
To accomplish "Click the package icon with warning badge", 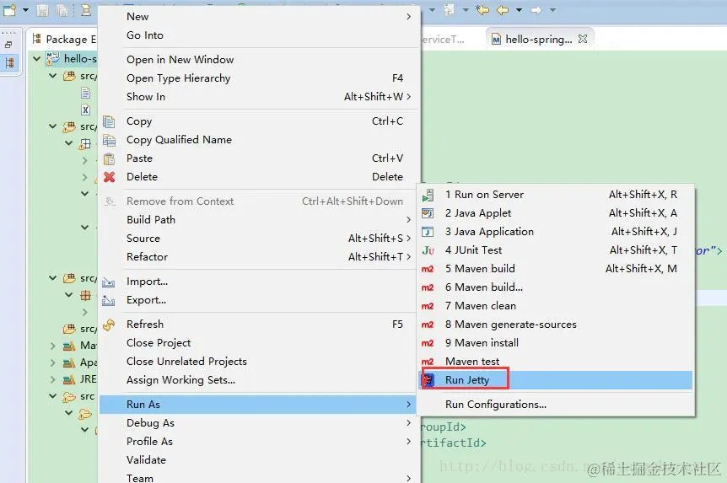I will pyautogui.click(x=85, y=143).
